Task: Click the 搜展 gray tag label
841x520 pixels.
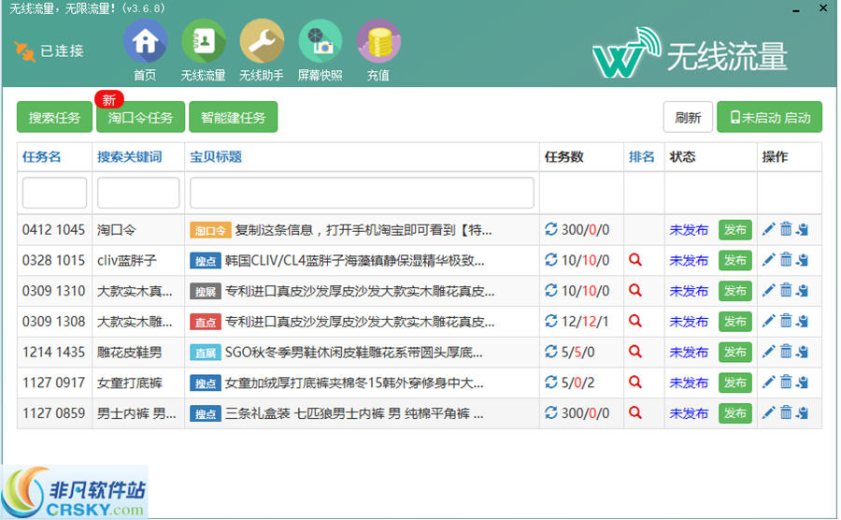Action: click(x=206, y=292)
